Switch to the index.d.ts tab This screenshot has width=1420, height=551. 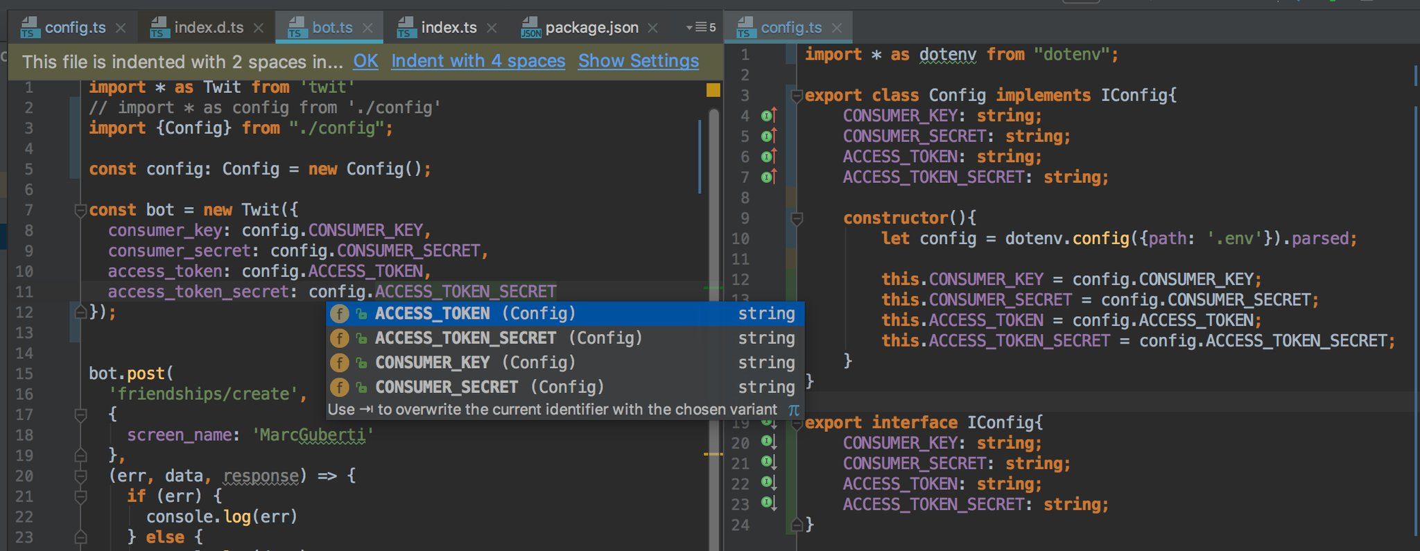[208, 28]
